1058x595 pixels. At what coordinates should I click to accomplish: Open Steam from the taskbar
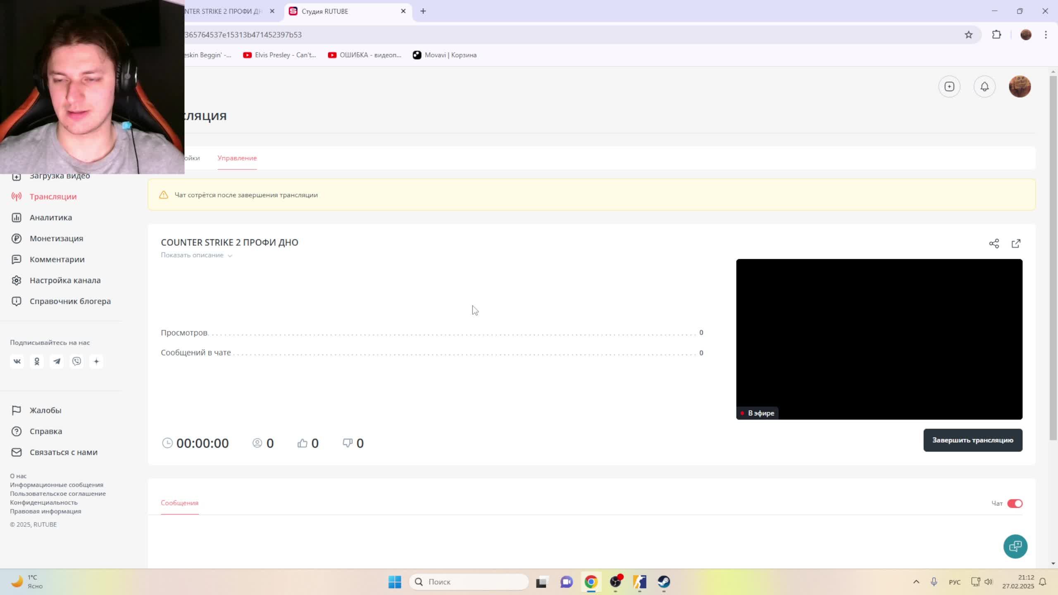(664, 582)
